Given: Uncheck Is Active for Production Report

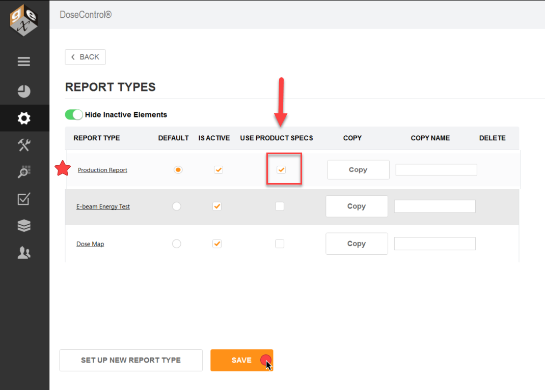Looking at the screenshot, I should (219, 170).
